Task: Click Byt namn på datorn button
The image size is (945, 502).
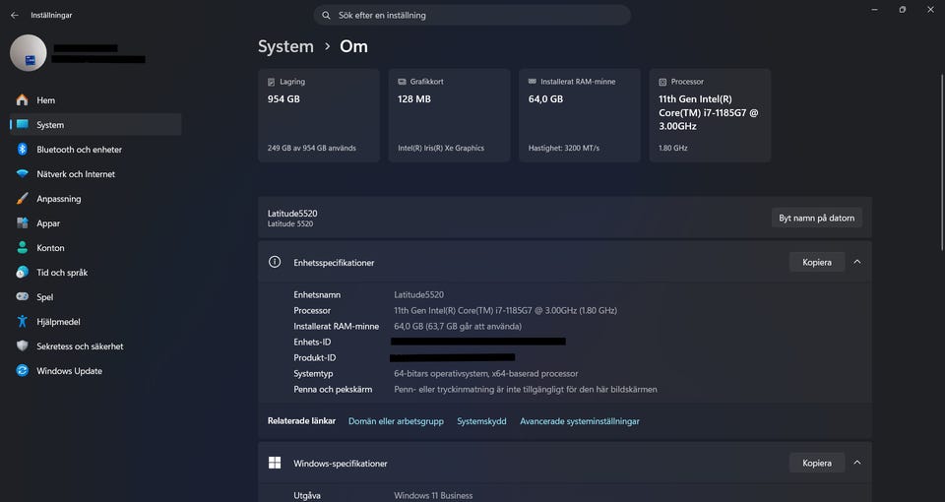Action: [x=816, y=218]
